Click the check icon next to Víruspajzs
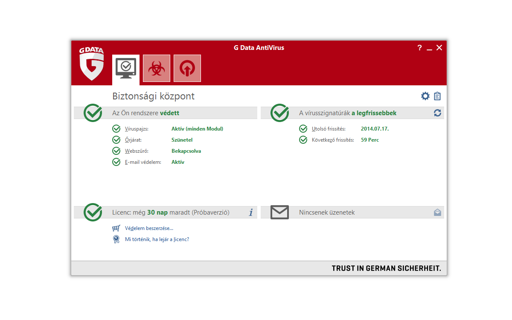This screenshot has height=320, width=512. pyautogui.click(x=116, y=129)
